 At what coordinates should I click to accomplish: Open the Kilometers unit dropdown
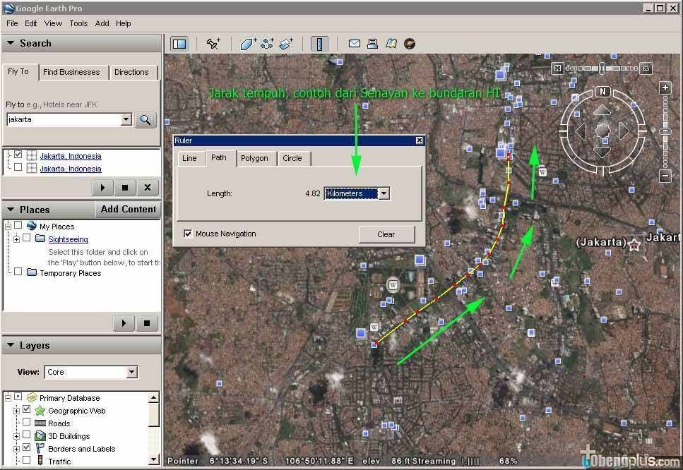[x=384, y=193]
